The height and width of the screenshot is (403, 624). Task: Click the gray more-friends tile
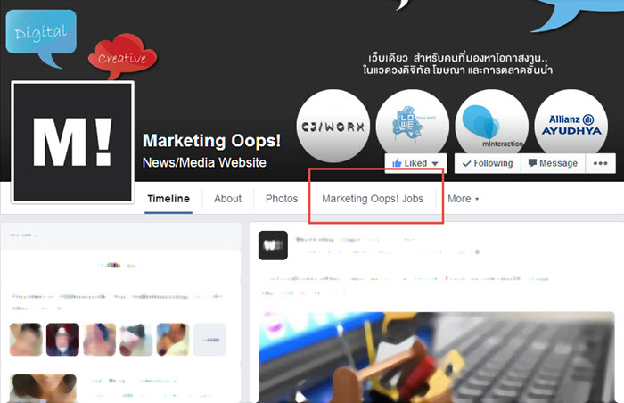(209, 340)
